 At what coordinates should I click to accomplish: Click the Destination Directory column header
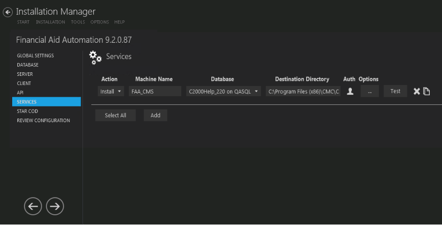(x=302, y=79)
